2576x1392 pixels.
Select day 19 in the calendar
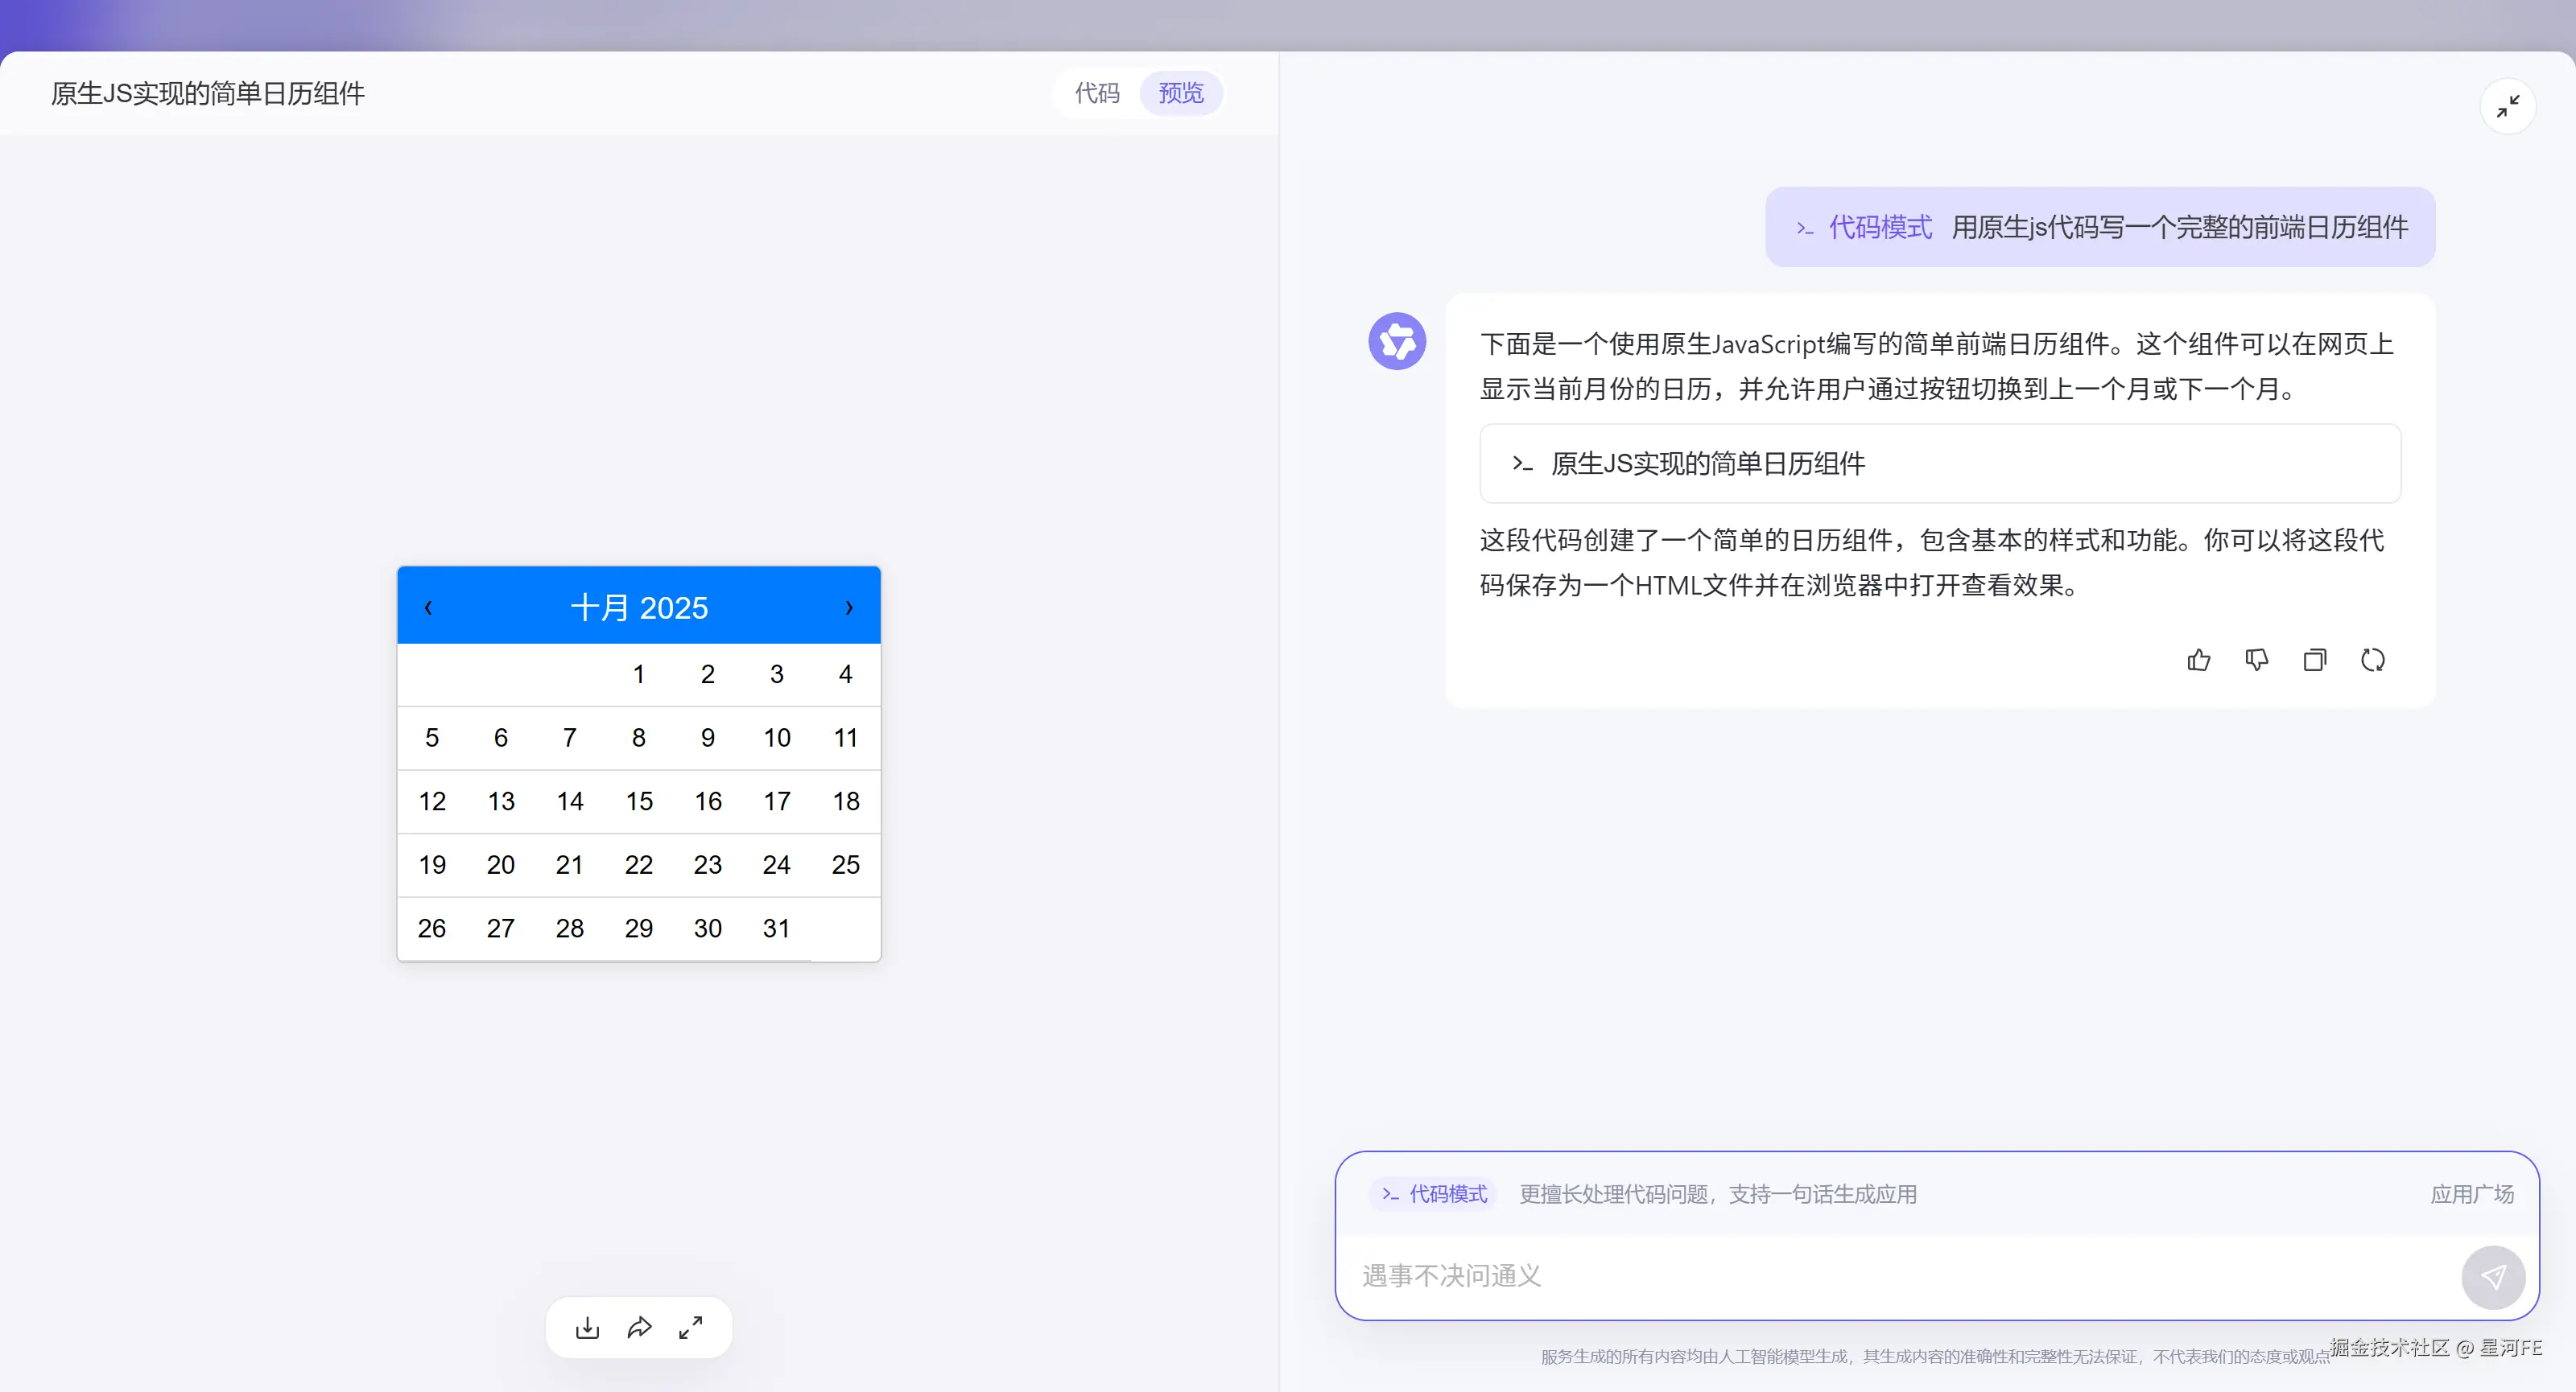coord(432,866)
